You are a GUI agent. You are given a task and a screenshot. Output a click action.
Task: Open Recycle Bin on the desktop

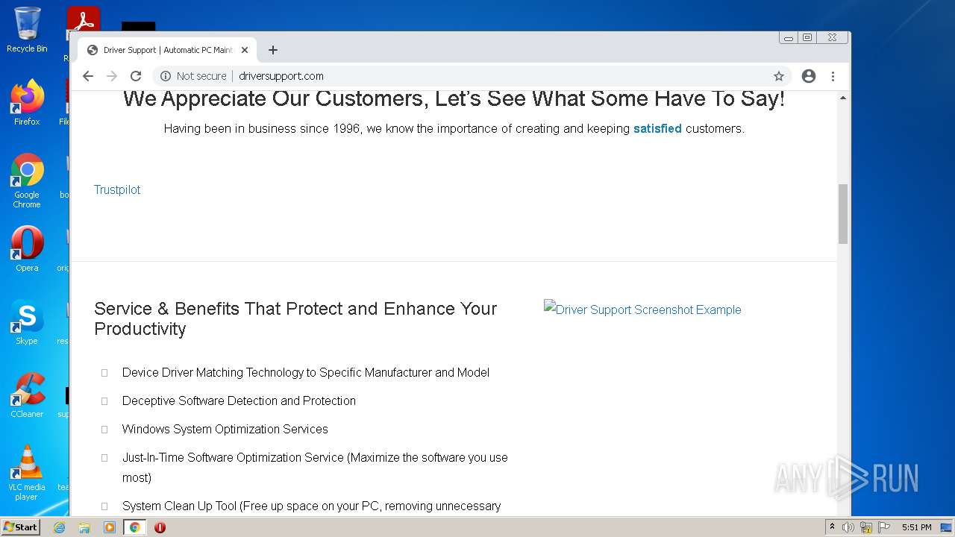(x=27, y=30)
